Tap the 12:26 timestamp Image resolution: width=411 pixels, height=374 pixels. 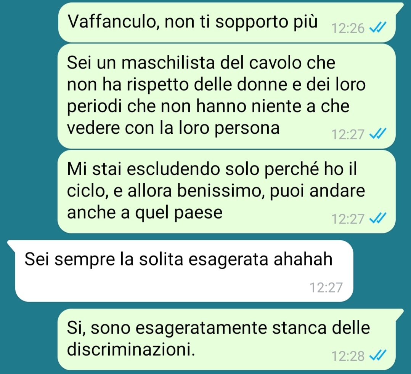coord(348,28)
